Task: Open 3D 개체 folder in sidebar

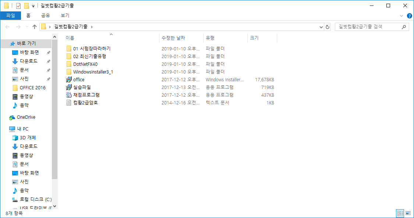Action: coord(28,137)
